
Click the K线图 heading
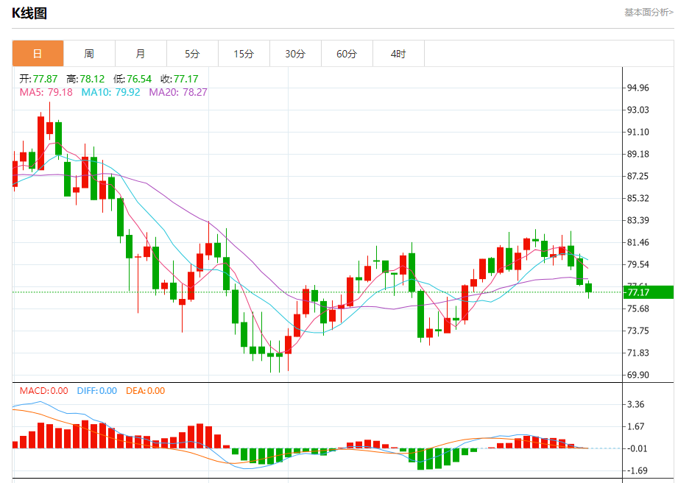(x=29, y=13)
